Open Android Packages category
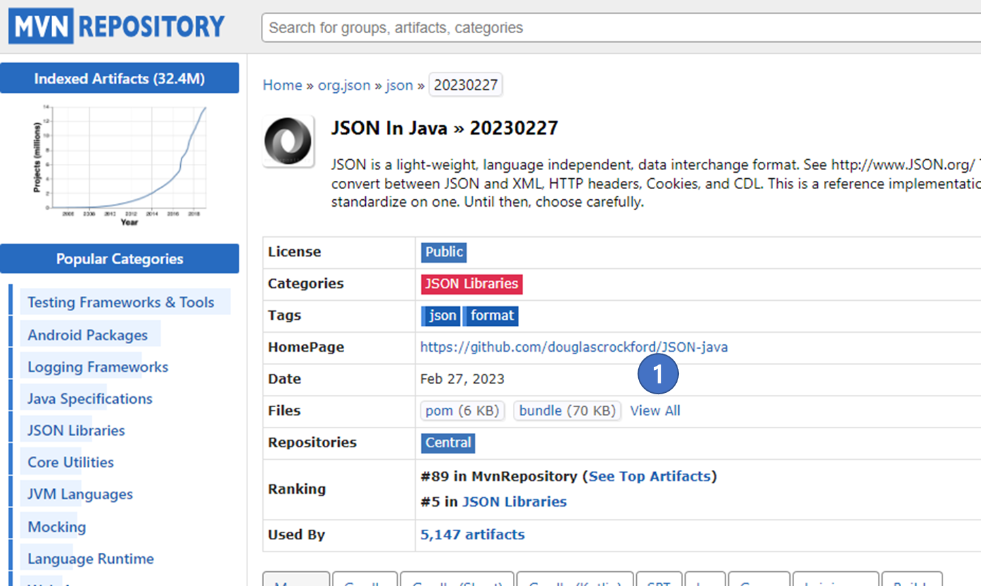 87,335
